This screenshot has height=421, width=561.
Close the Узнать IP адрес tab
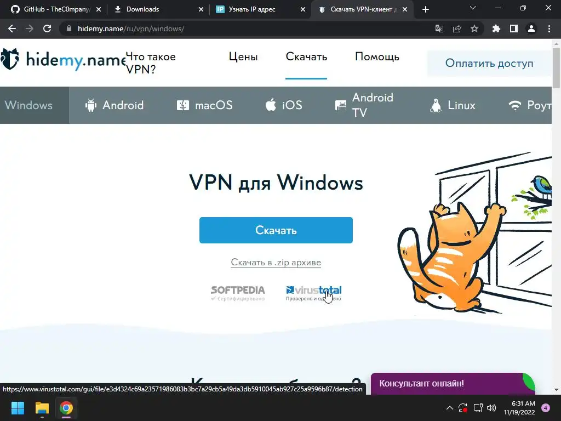pyautogui.click(x=302, y=9)
